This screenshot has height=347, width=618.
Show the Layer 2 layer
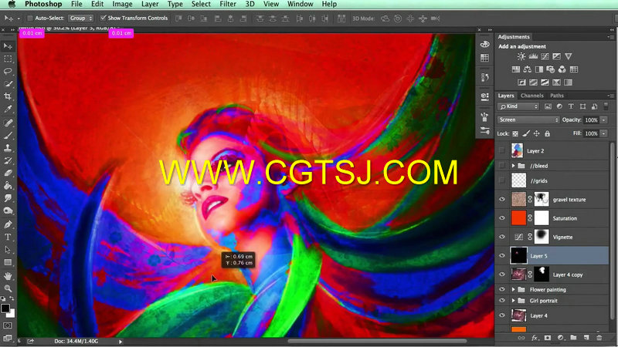pos(501,150)
